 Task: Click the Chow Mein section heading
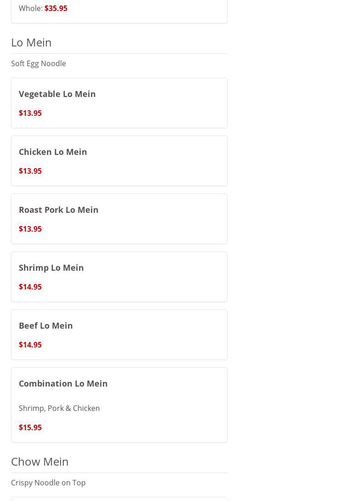[x=40, y=461]
